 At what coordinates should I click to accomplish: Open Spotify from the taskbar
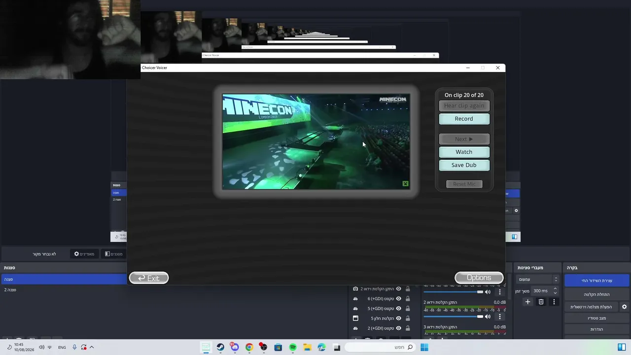pyautogui.click(x=293, y=348)
